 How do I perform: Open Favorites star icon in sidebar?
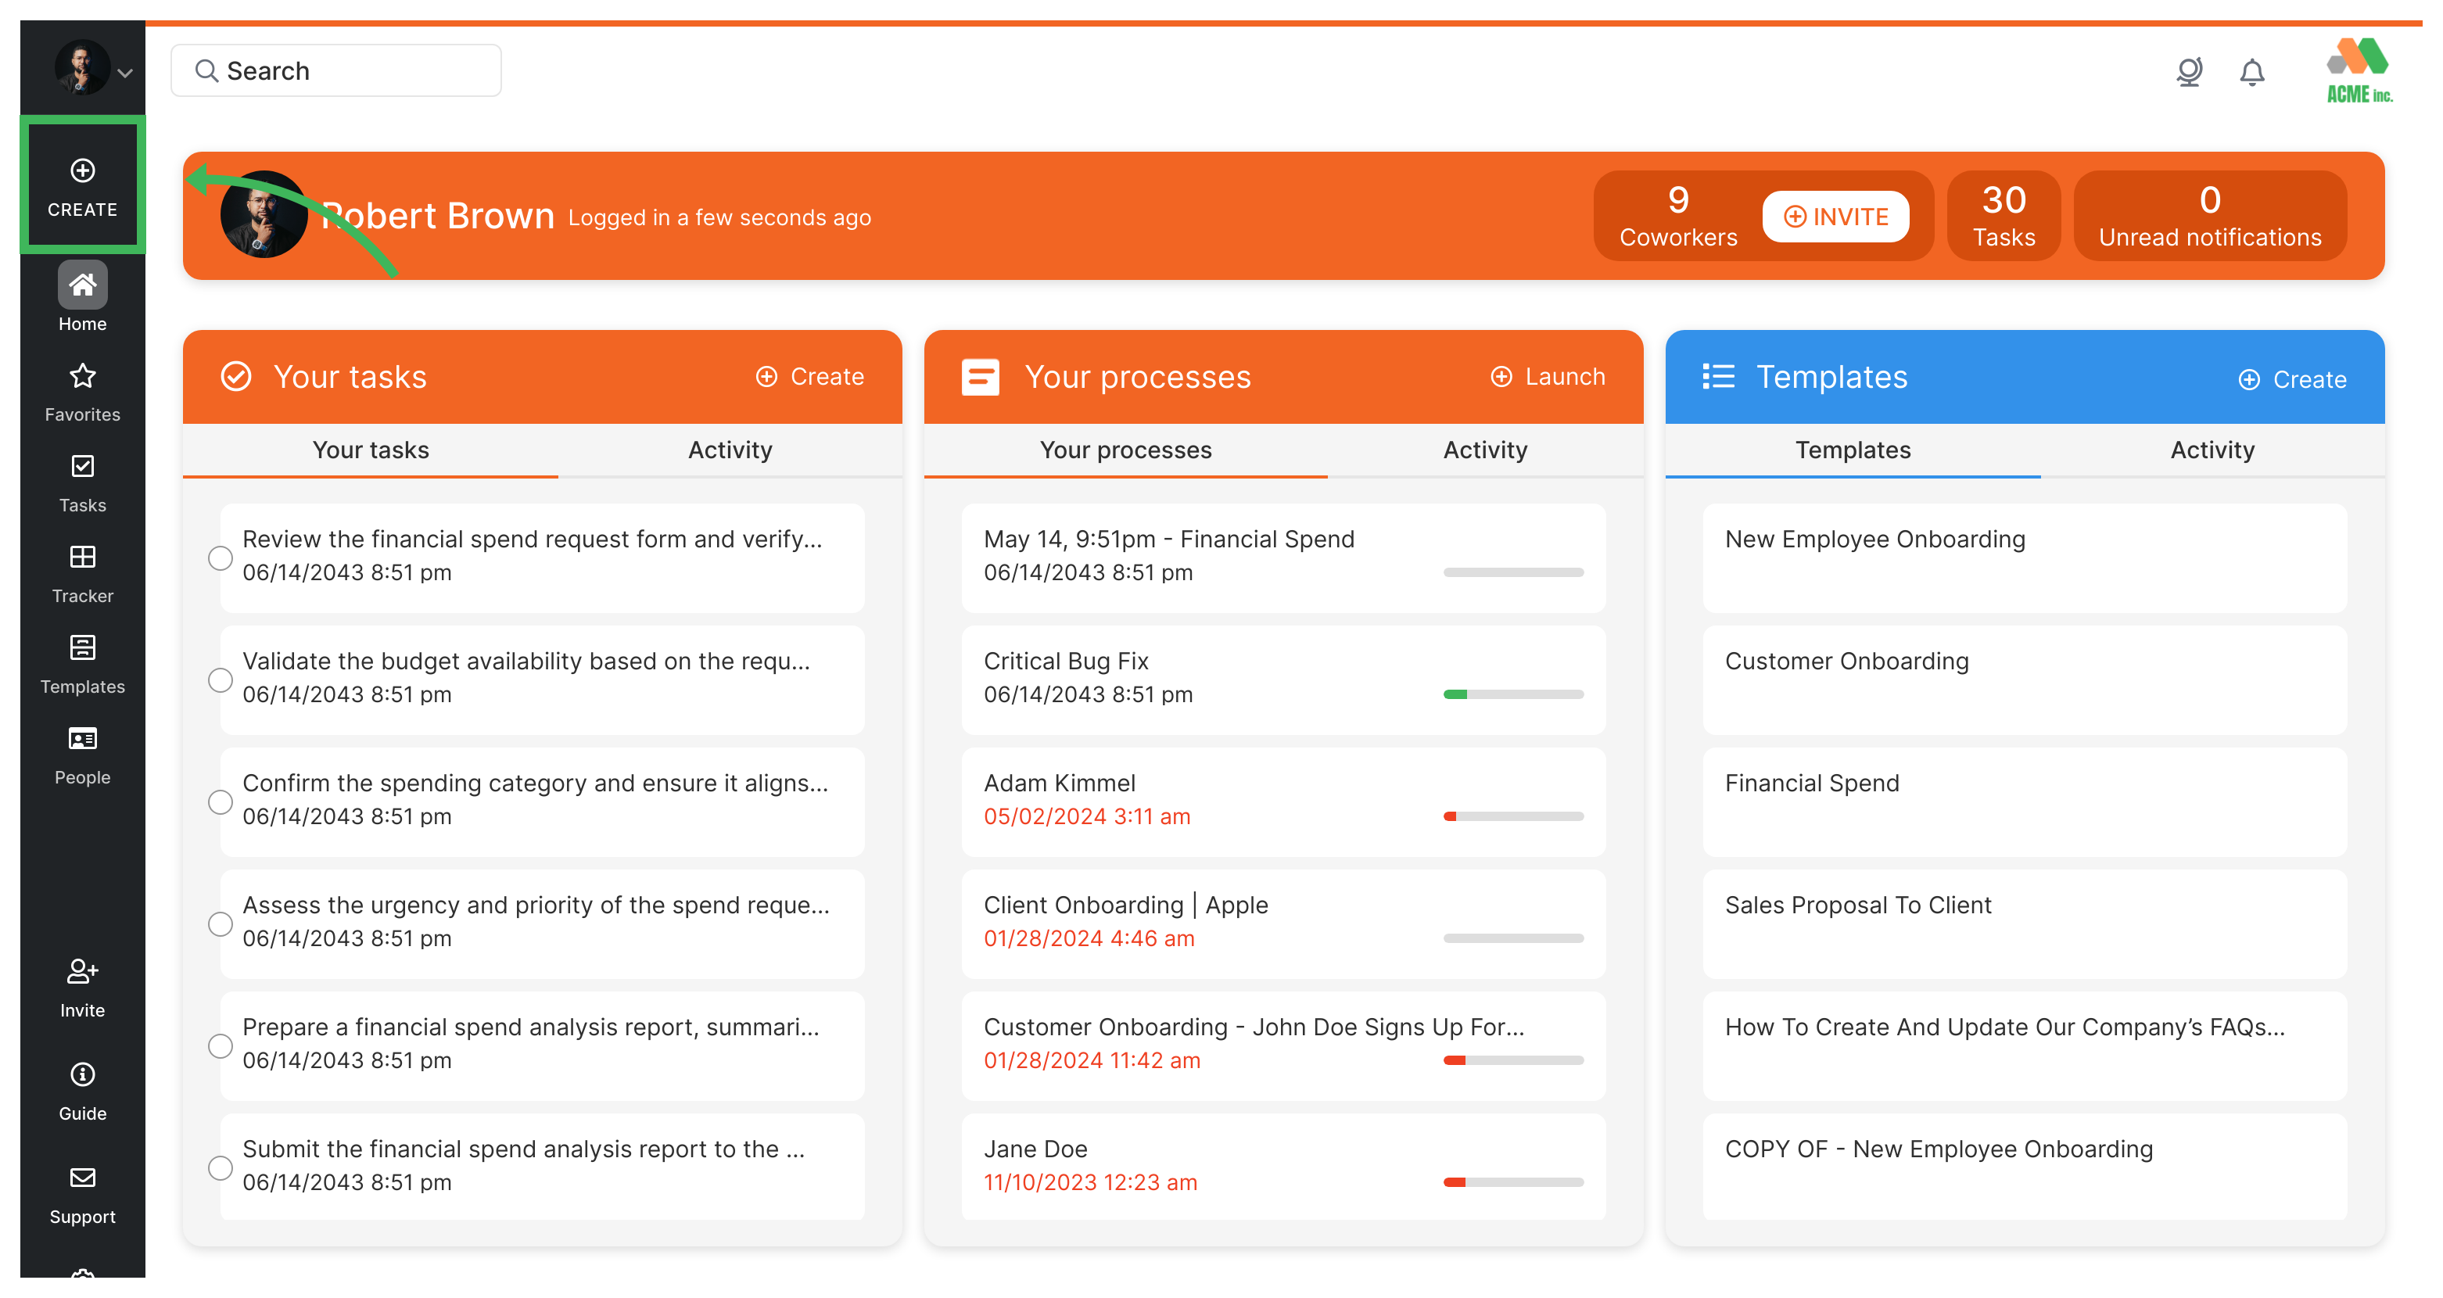(x=83, y=375)
